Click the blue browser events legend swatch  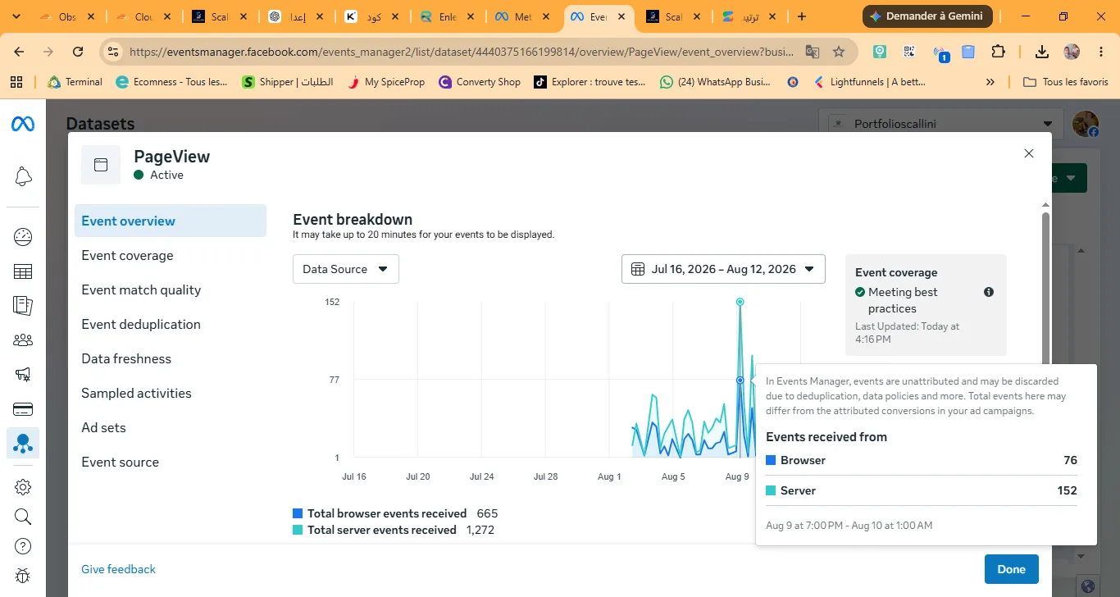(298, 513)
